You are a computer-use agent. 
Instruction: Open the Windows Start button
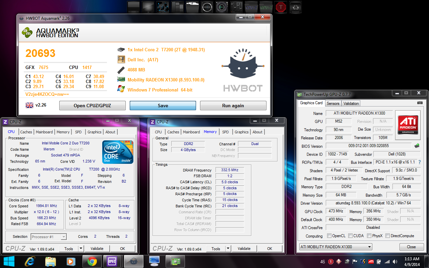[8, 261]
